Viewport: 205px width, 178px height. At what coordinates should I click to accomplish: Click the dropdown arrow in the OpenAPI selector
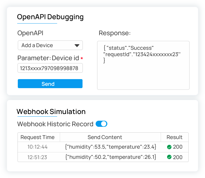(x=77, y=46)
